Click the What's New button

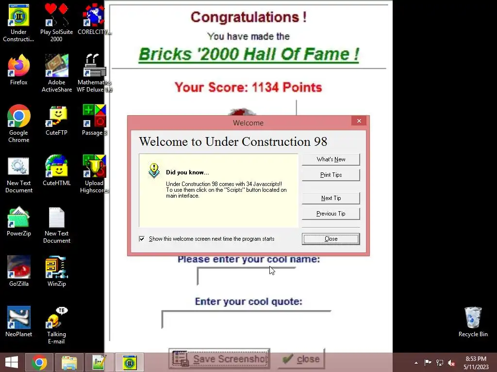(331, 159)
